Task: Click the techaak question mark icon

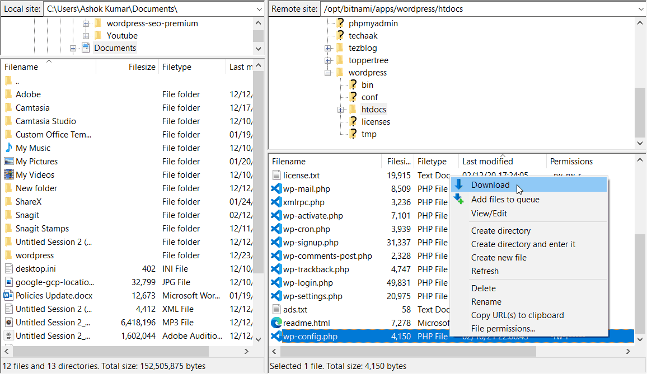Action: click(x=340, y=35)
